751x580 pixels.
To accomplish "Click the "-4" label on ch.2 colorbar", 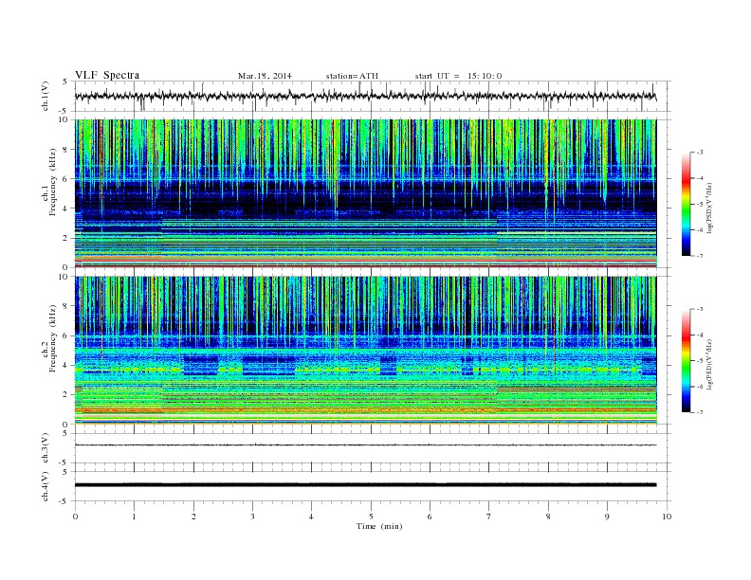I will pos(699,335).
